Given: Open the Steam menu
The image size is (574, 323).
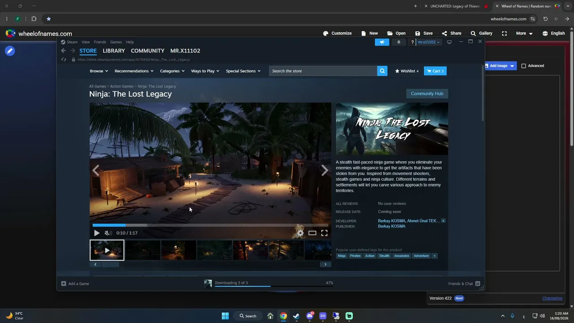Looking at the screenshot, I should [72, 42].
